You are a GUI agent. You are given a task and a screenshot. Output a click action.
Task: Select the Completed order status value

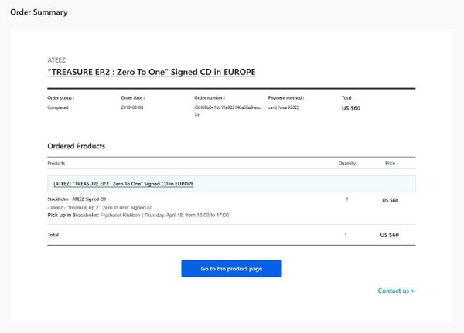pyautogui.click(x=58, y=107)
